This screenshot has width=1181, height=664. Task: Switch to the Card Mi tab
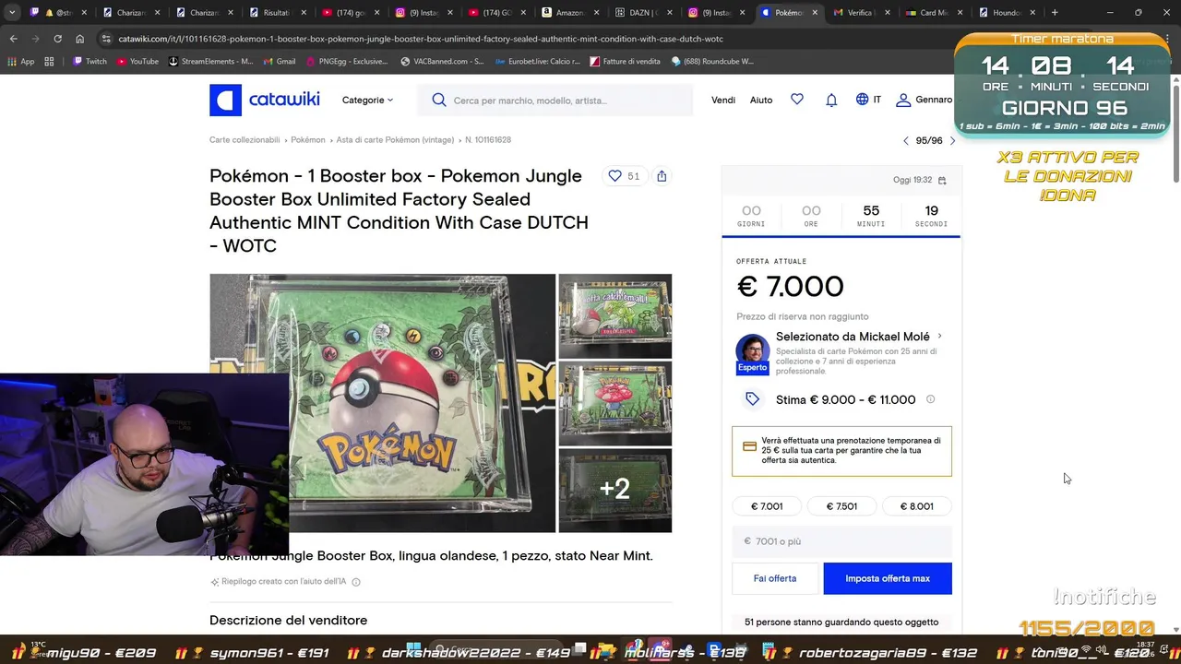pos(934,13)
